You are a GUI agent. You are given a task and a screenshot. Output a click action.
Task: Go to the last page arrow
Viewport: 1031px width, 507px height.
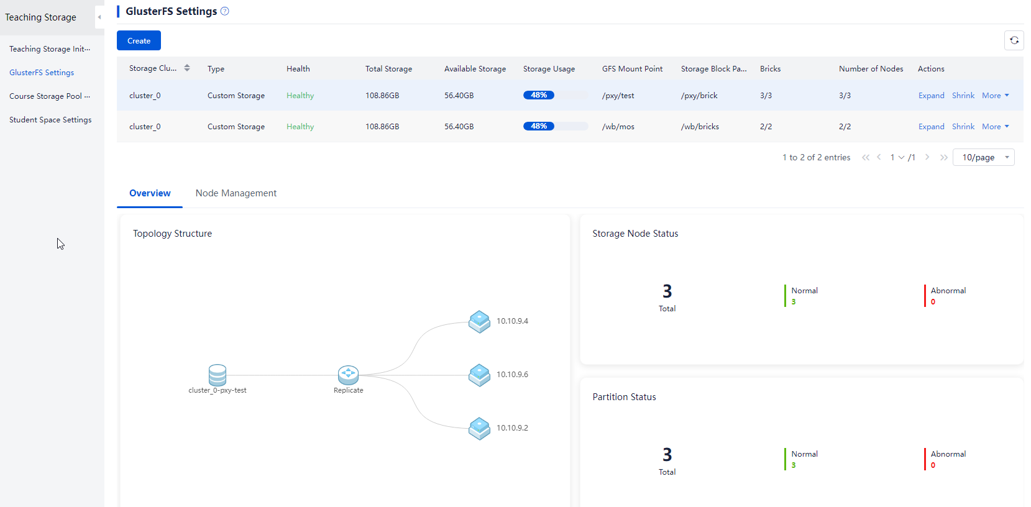tap(944, 157)
